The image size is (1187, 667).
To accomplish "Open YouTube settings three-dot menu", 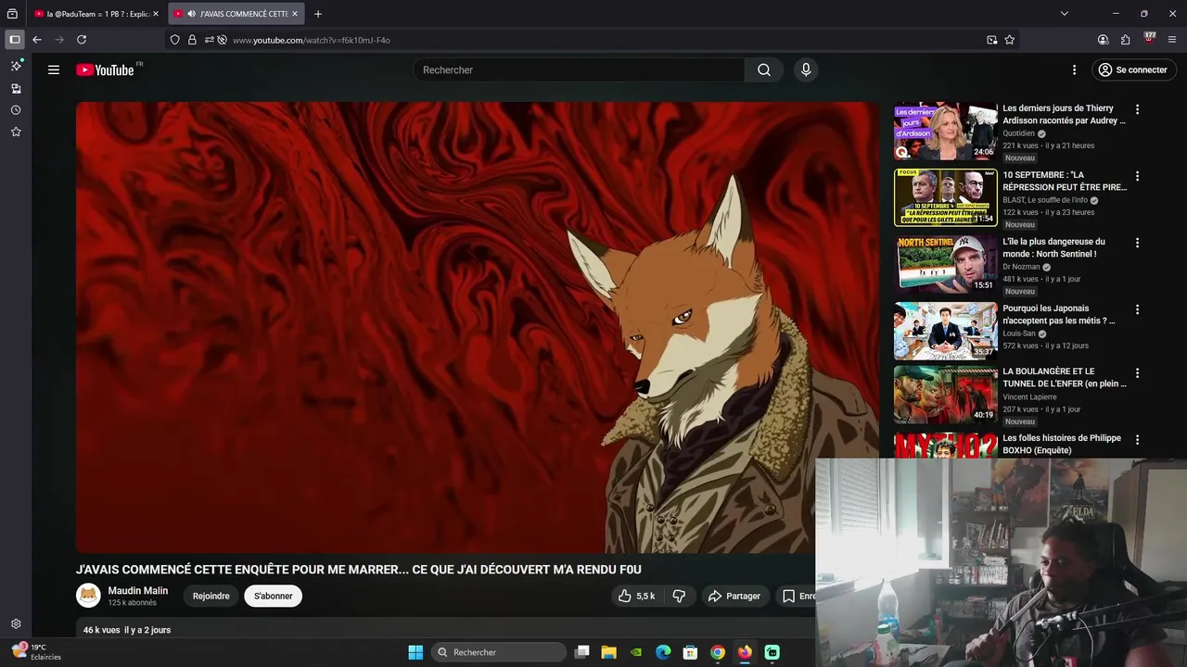I will click(1074, 69).
